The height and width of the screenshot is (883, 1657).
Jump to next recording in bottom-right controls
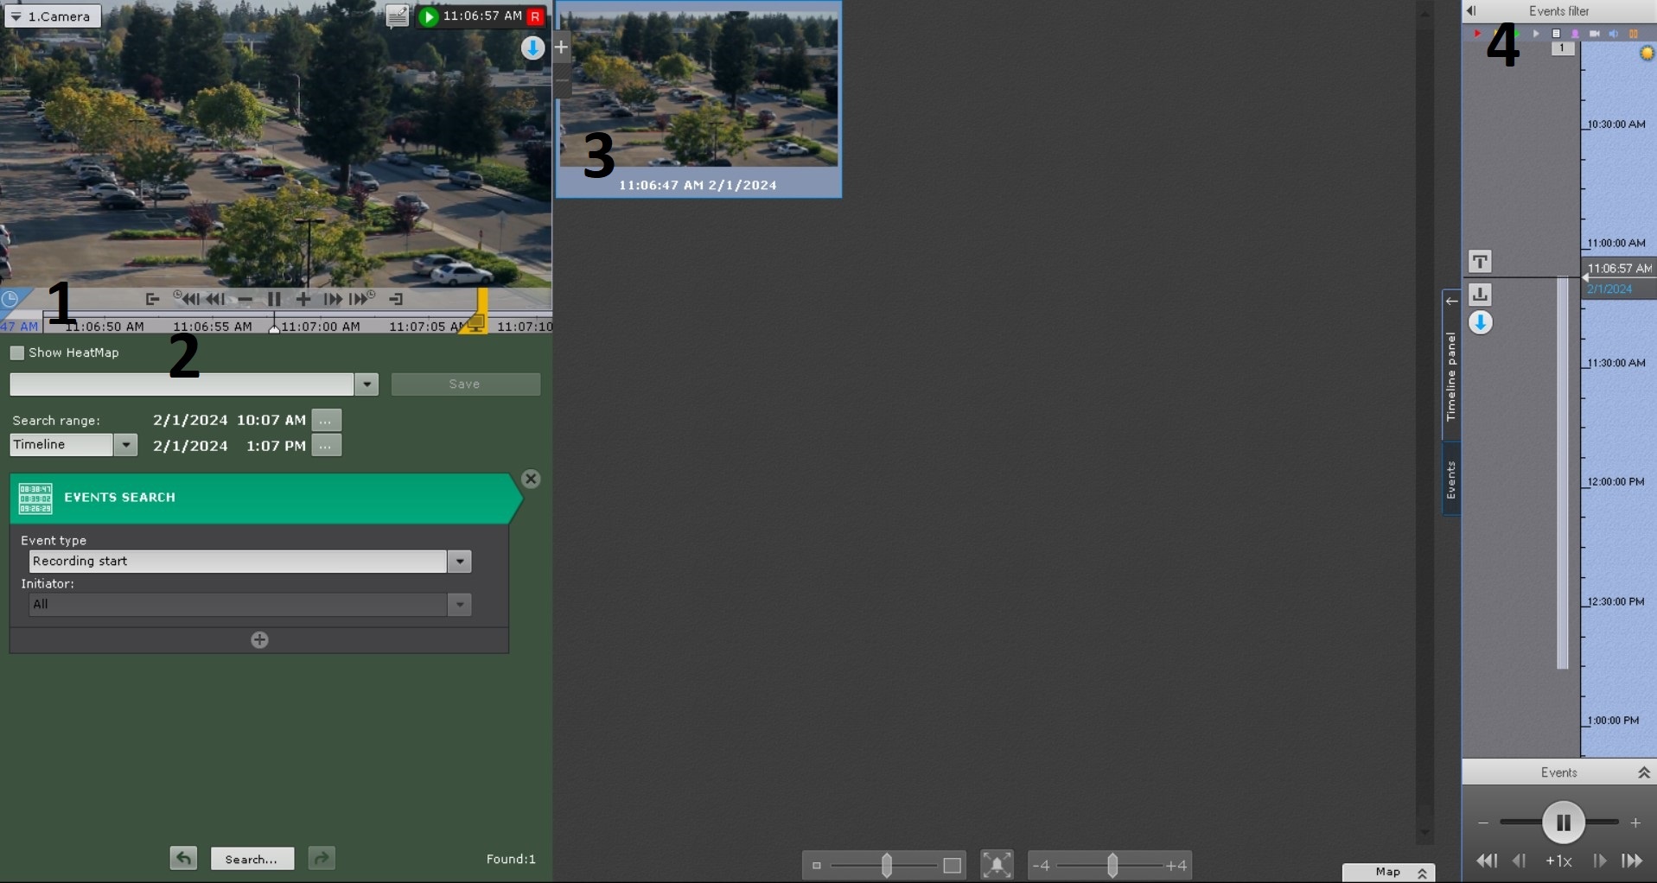tap(1632, 861)
